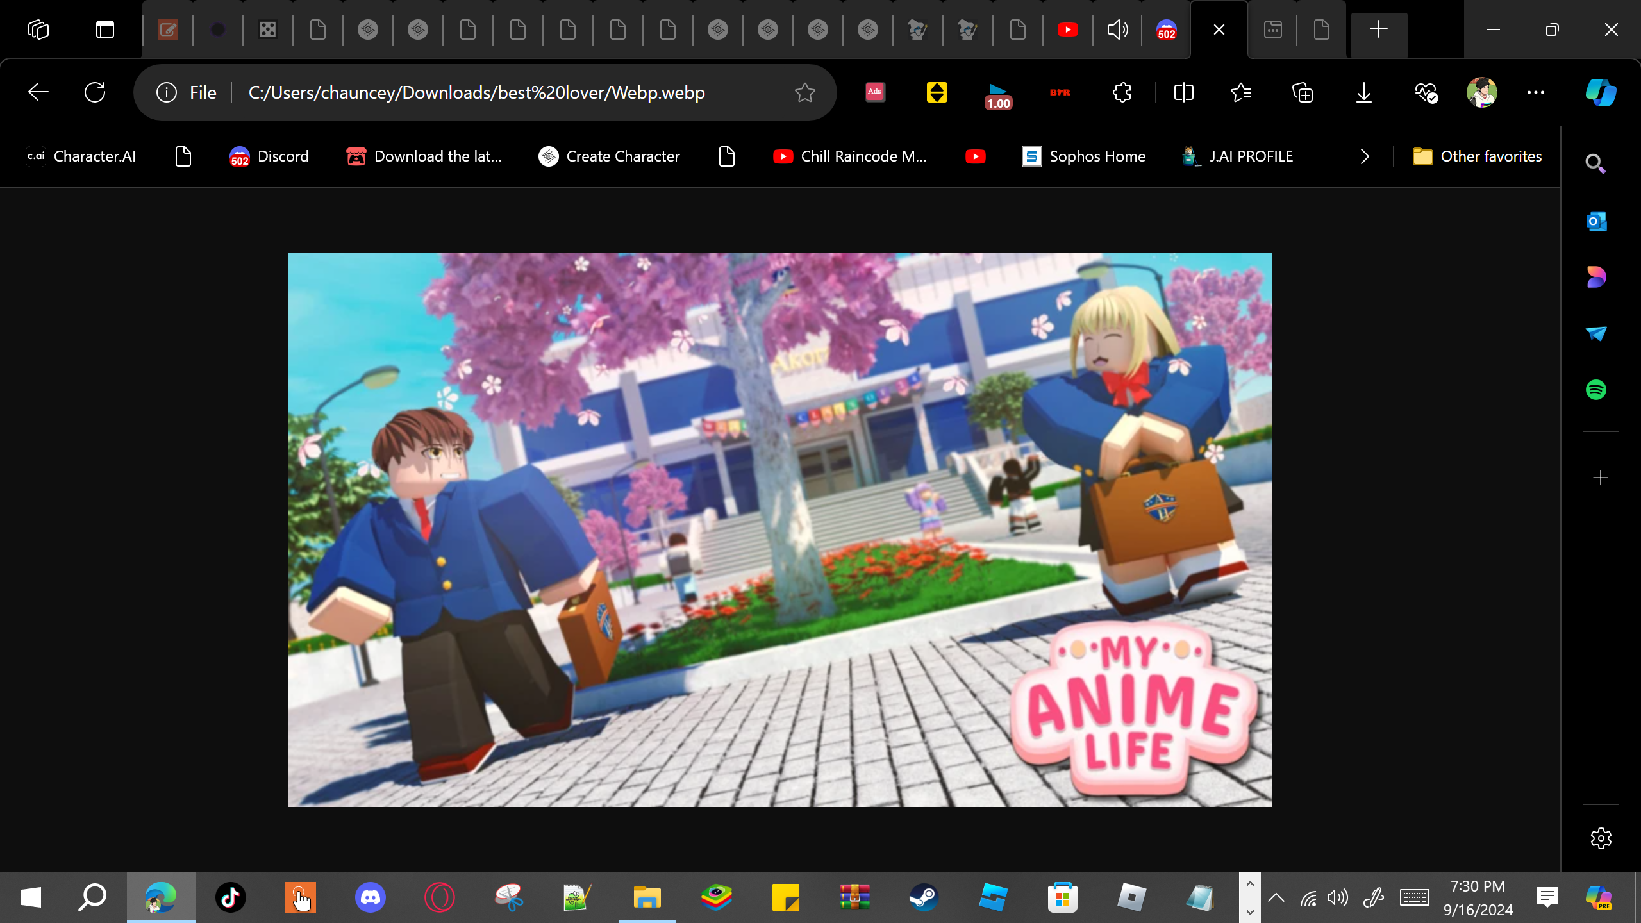Open Character.AI favorites link
Image resolution: width=1641 pixels, height=923 pixels.
81,156
